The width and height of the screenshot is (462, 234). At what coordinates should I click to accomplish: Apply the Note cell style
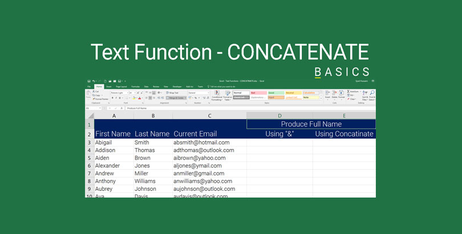coord(311,97)
